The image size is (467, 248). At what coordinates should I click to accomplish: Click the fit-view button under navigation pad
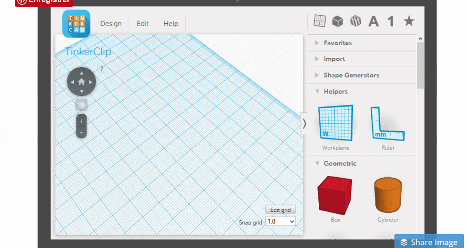pyautogui.click(x=81, y=105)
